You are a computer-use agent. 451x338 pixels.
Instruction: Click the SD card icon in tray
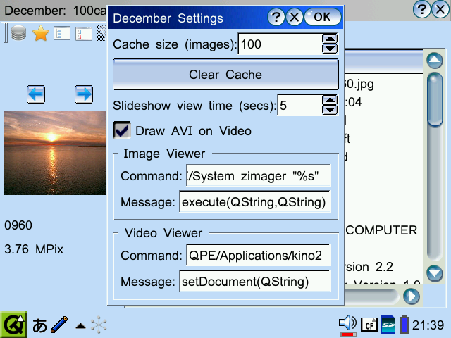click(387, 325)
